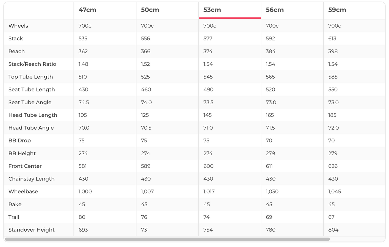Viewport: 389px width, 247px height.
Task: Select the 611 front center cell
Action: [x=269, y=166]
